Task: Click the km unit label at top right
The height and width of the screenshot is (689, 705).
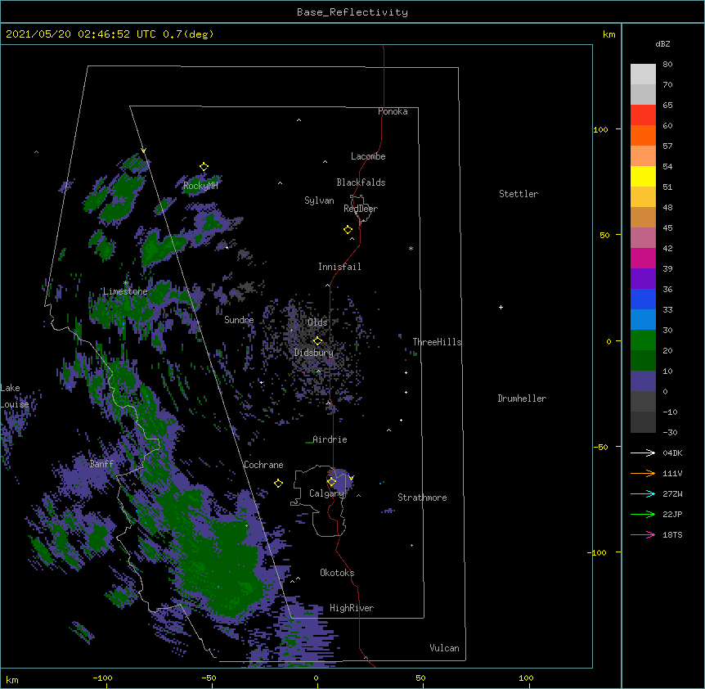Action: tap(608, 34)
